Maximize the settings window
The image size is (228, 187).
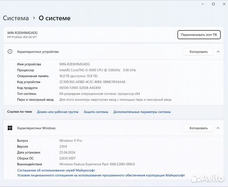coord(213,4)
